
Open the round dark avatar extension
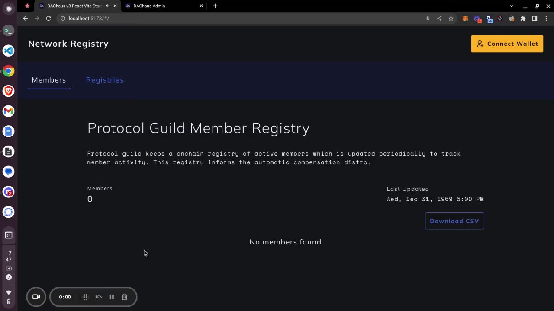(500, 19)
